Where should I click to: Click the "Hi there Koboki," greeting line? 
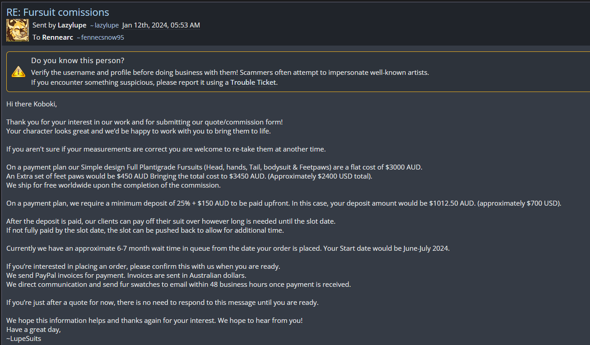[32, 104]
